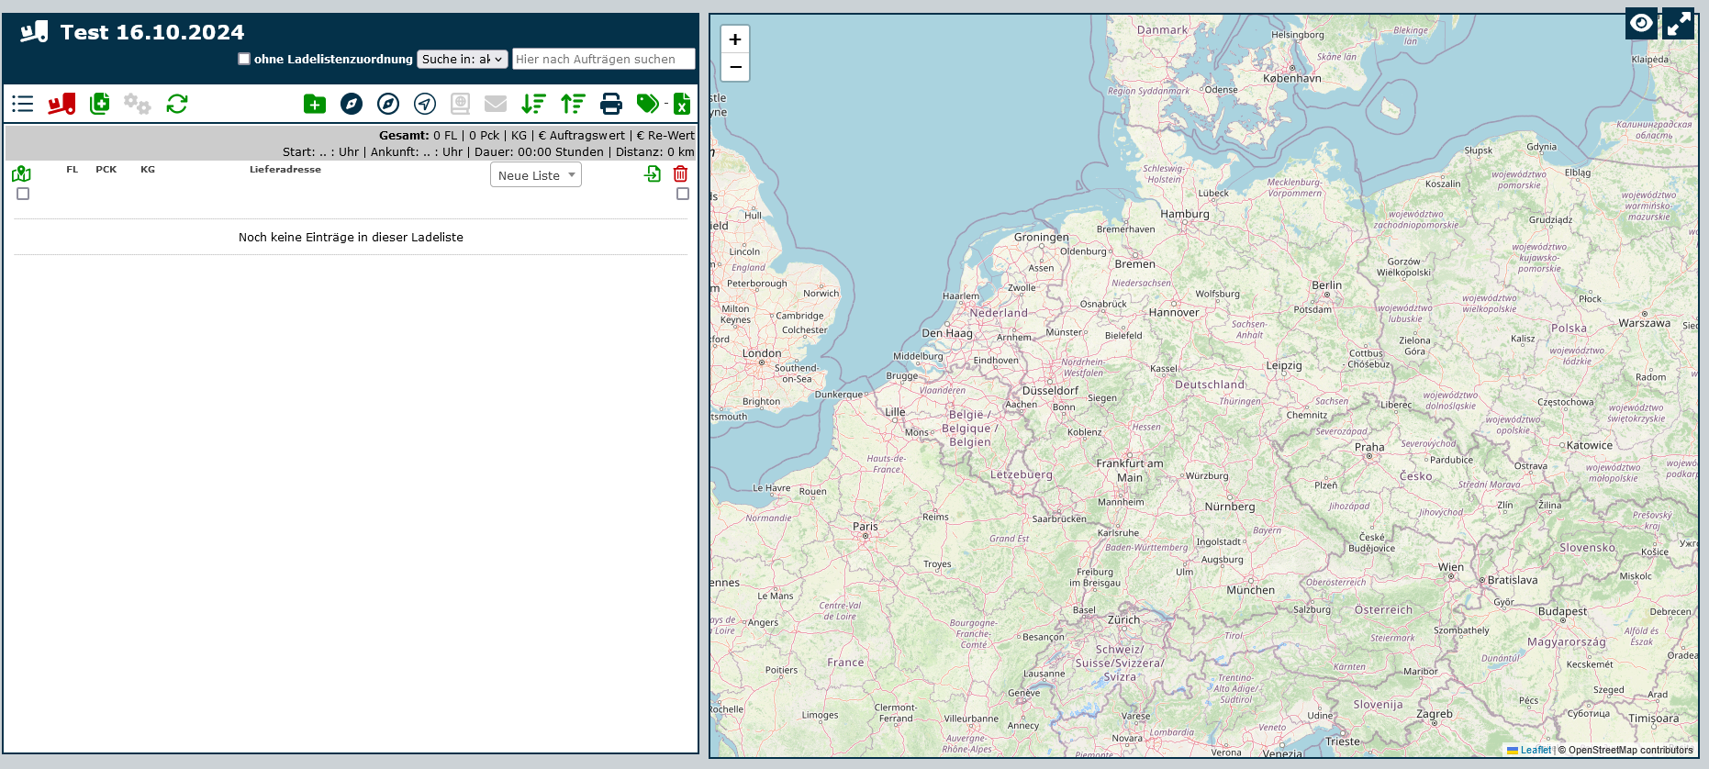Sort entries descending with green arrow

(x=533, y=104)
